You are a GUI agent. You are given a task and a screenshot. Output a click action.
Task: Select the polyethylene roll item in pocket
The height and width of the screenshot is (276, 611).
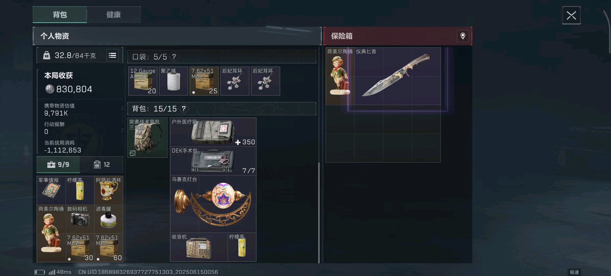tap(174, 81)
